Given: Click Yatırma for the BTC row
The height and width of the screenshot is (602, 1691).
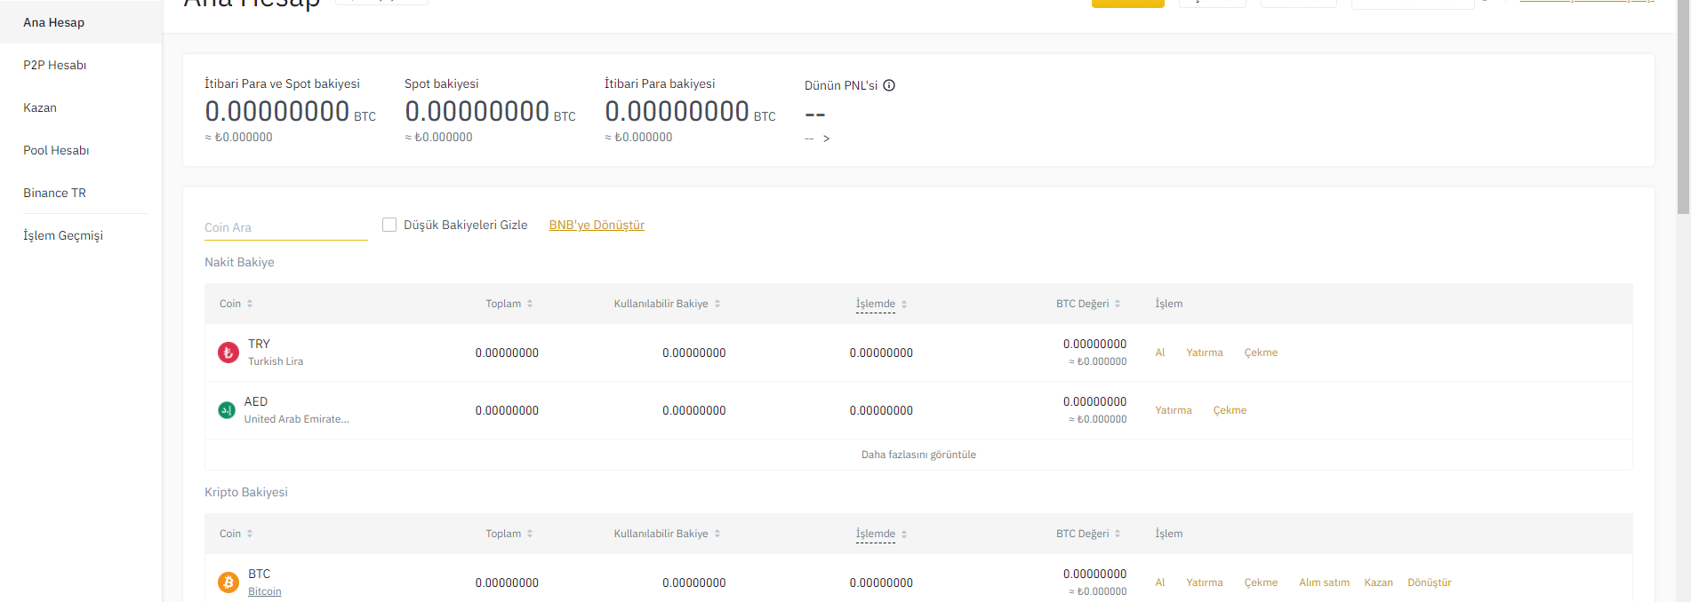Looking at the screenshot, I should coord(1205,582).
